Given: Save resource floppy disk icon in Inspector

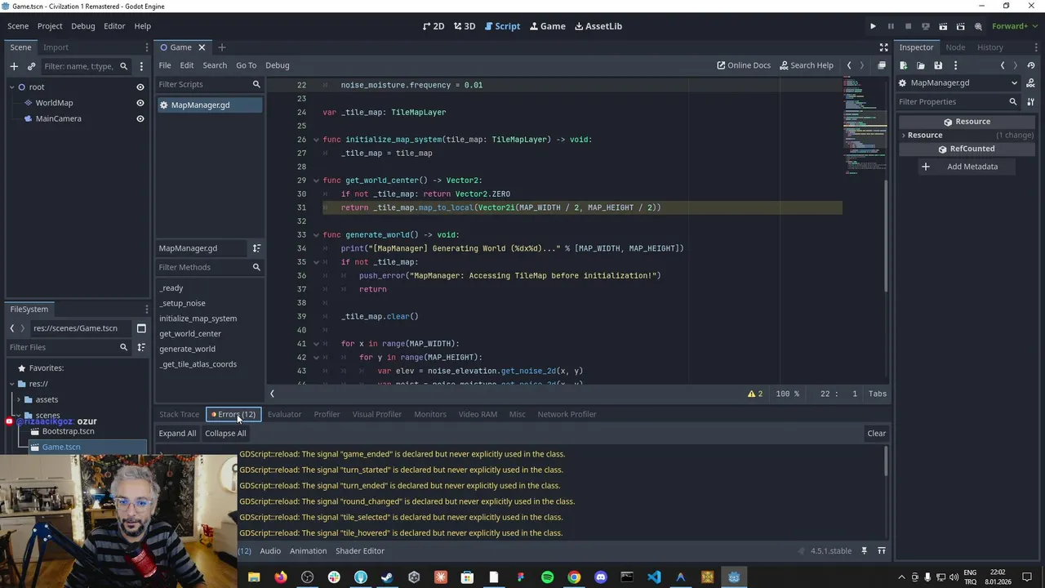Looking at the screenshot, I should [x=938, y=65].
